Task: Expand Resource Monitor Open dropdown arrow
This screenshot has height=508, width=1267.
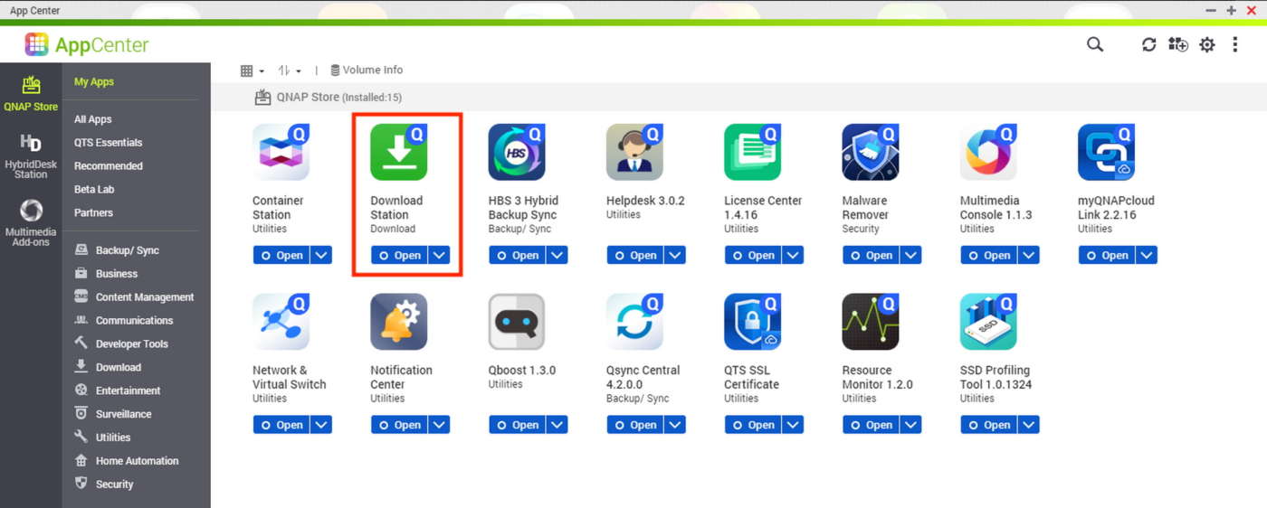Action: [x=911, y=425]
